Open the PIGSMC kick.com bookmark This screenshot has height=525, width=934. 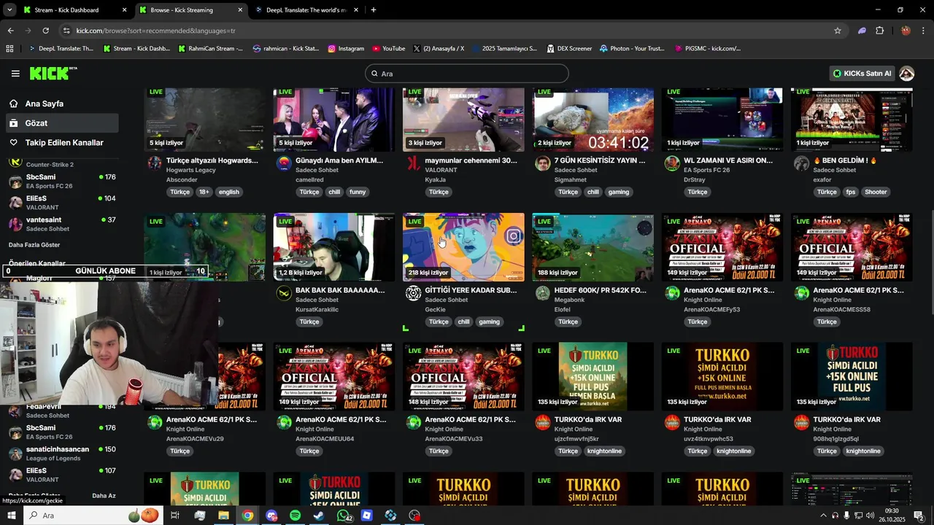[706, 49]
